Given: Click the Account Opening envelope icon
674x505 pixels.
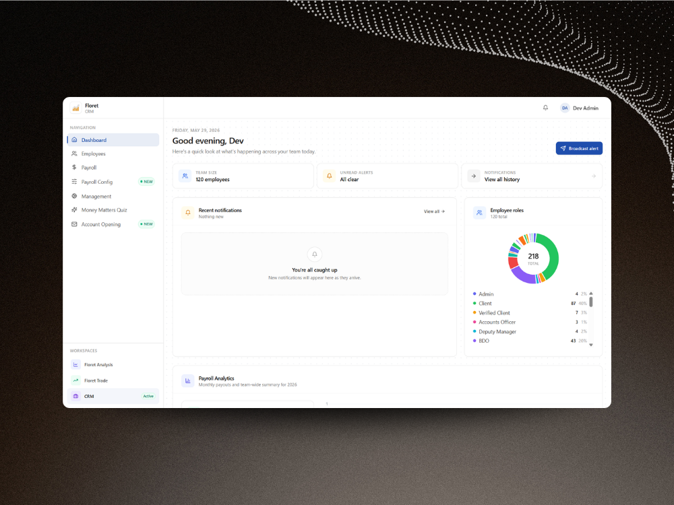Looking at the screenshot, I should tap(74, 224).
